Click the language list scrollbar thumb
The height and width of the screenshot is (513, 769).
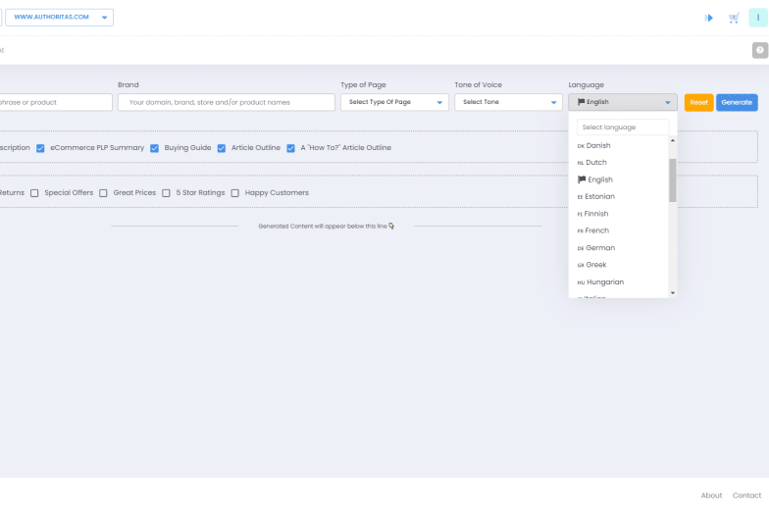click(673, 180)
